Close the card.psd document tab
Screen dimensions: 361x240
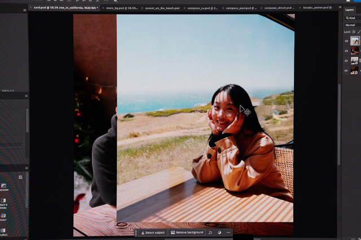[30, 7]
